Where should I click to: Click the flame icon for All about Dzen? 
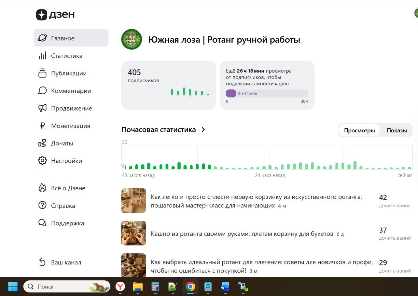click(x=42, y=188)
